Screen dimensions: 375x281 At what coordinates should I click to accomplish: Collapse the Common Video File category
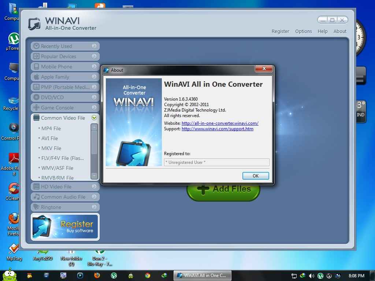tap(94, 118)
